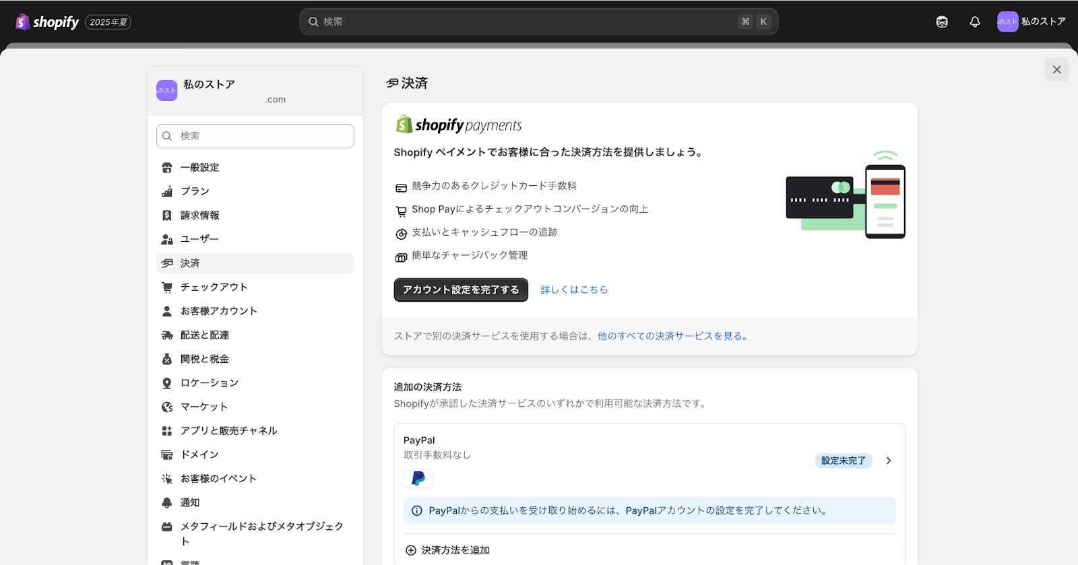
Task: Open the Sidekick assistant icon
Action: click(x=942, y=22)
